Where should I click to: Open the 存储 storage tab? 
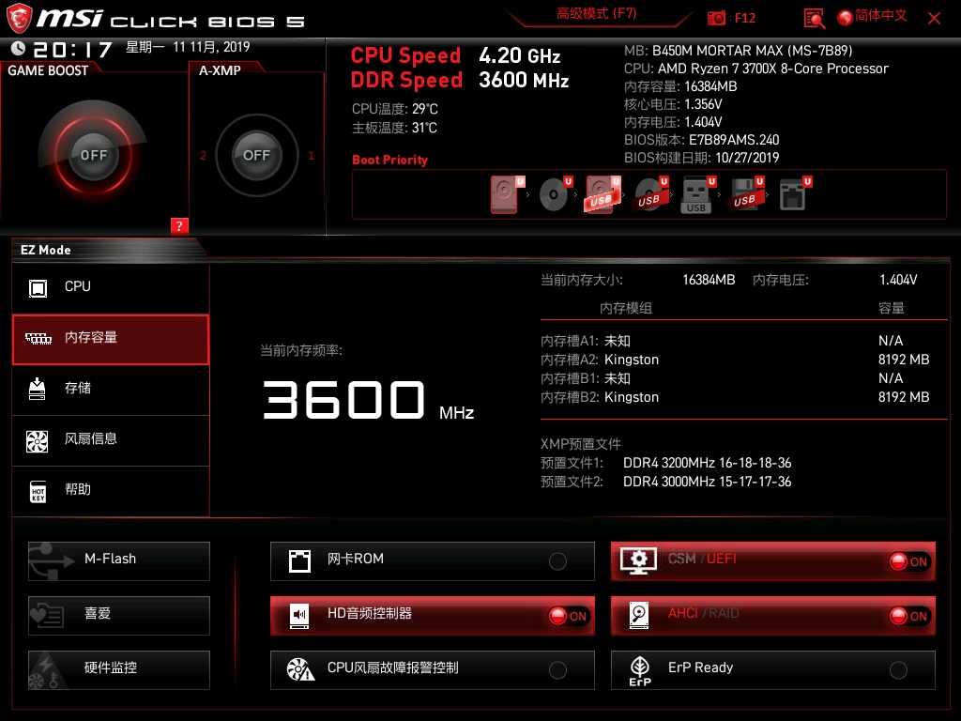pyautogui.click(x=111, y=390)
